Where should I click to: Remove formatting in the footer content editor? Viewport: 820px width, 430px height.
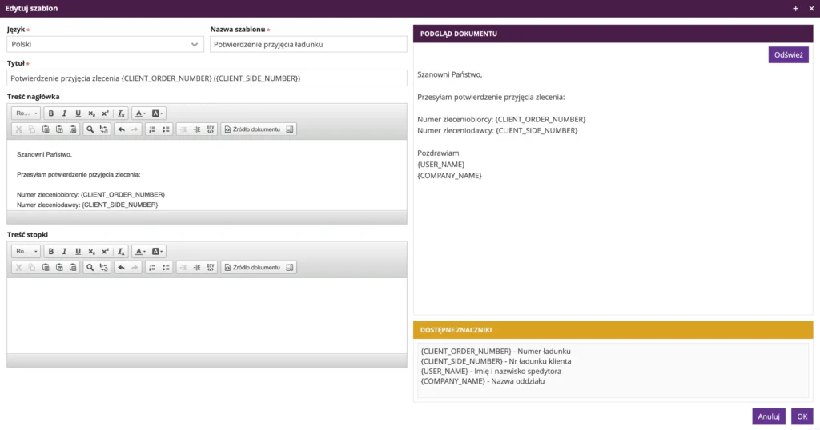121,252
